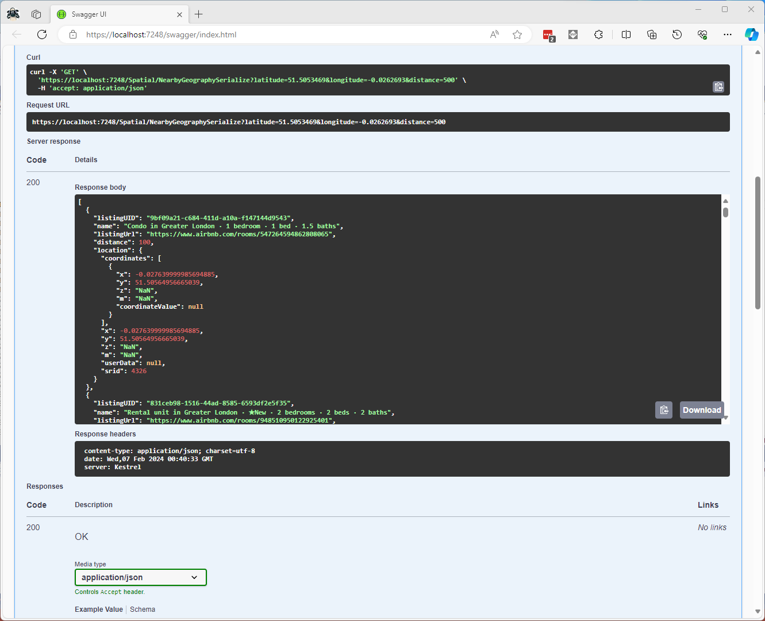
Task: Open the Extensions puzzle icon
Action: coord(598,34)
